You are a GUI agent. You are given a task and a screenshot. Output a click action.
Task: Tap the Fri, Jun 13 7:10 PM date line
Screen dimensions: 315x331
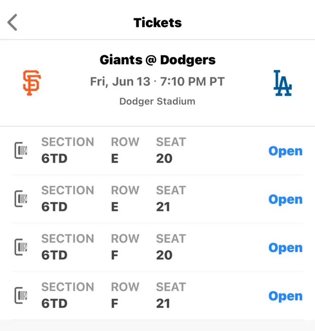click(157, 82)
